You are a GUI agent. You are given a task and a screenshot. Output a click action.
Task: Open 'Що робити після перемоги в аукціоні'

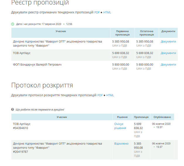(x=40, y=110)
